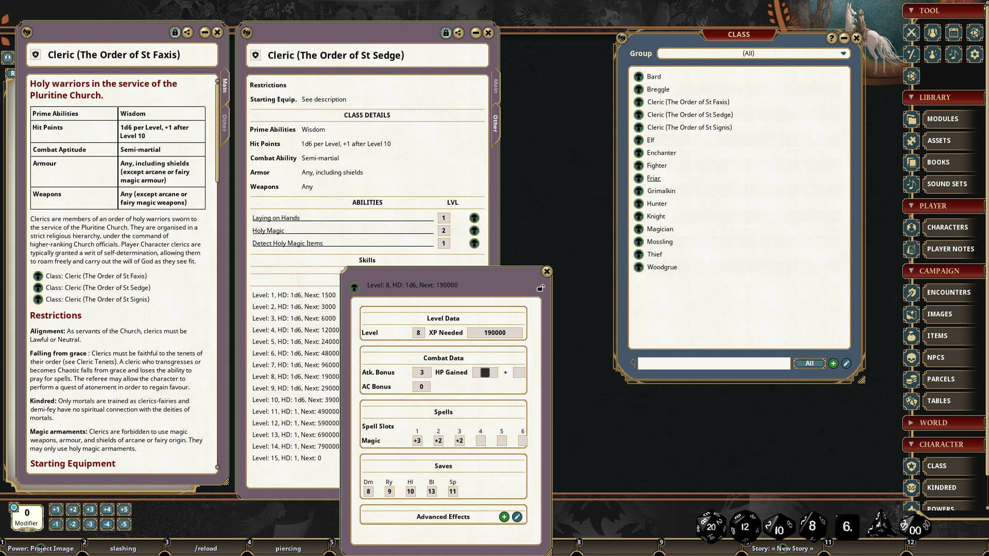Open the Encounters icon under Campaign
This screenshot has width=989, height=556.
[911, 292]
